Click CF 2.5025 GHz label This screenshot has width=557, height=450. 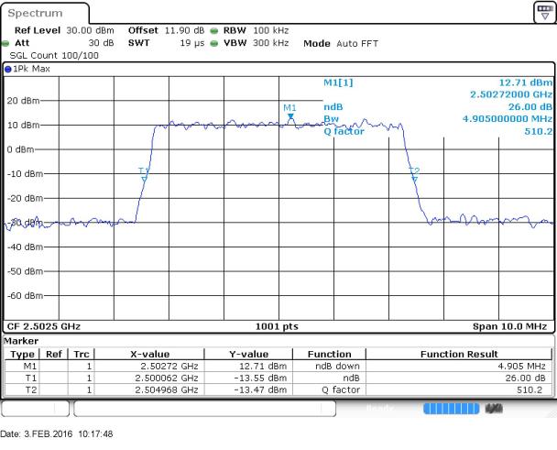point(44,326)
